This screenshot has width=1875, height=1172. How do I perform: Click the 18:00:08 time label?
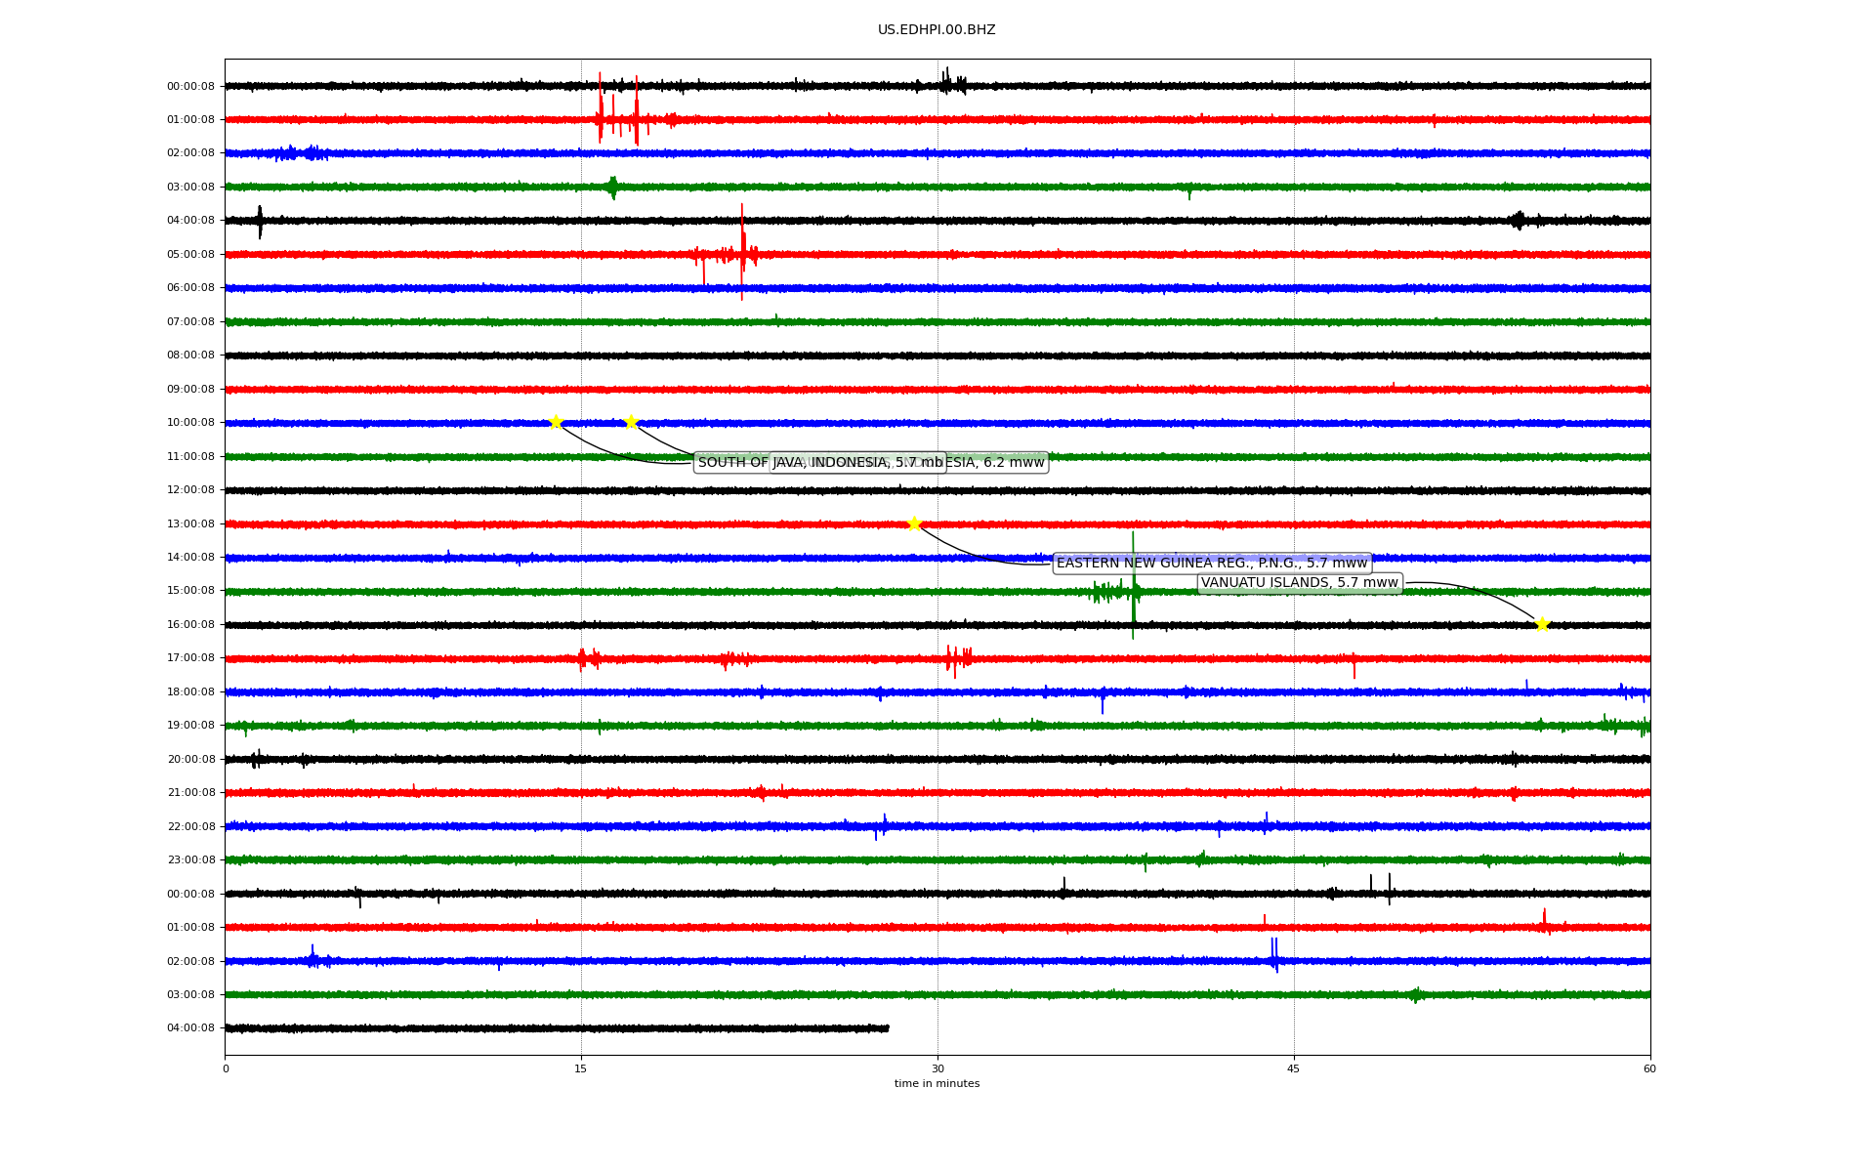click(x=190, y=691)
